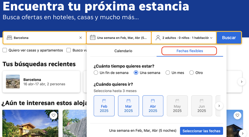Click the blue Buscar button
This screenshot has height=137, width=249.
click(229, 38)
